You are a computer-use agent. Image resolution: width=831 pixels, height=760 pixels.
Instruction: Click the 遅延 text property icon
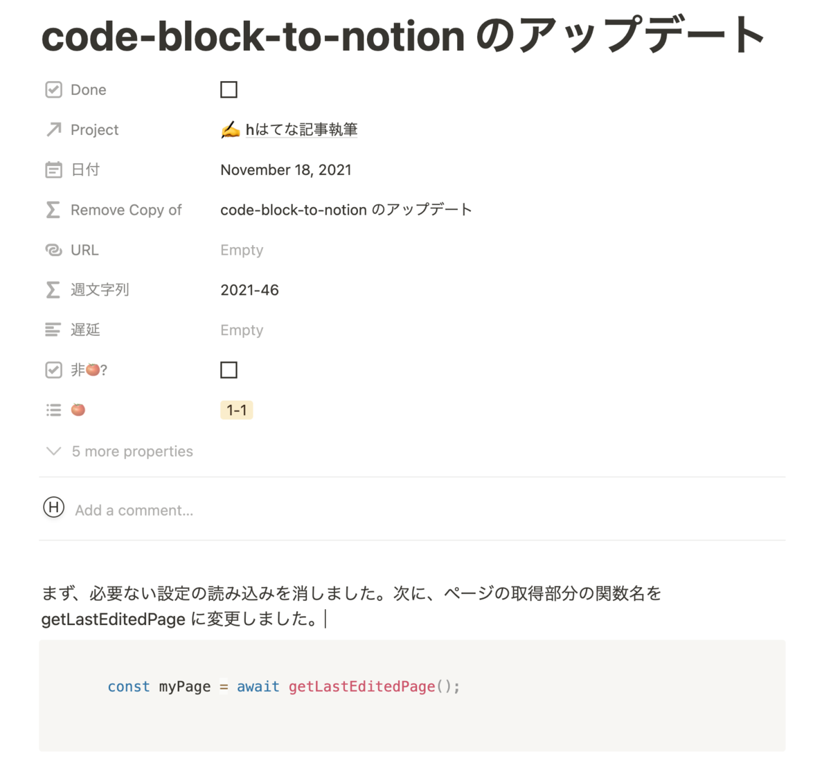point(53,330)
